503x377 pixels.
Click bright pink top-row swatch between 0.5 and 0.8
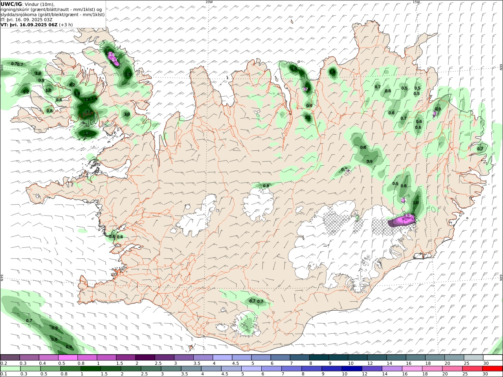click(68, 357)
